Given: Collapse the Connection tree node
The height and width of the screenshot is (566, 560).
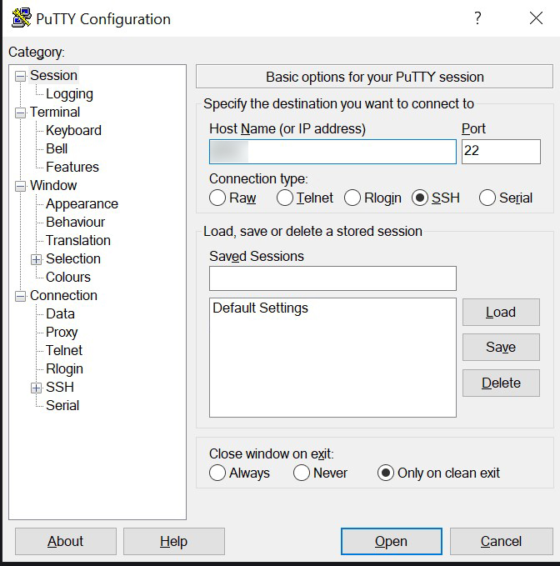Looking at the screenshot, I should [21, 297].
